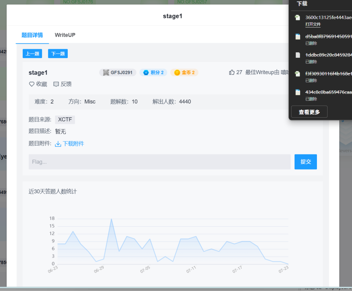
Task: Go to next challenge with 下一题
Action: point(58,54)
